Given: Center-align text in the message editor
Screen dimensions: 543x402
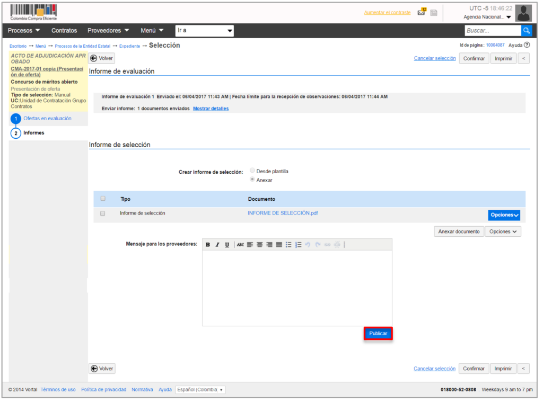Looking at the screenshot, I should pos(260,245).
